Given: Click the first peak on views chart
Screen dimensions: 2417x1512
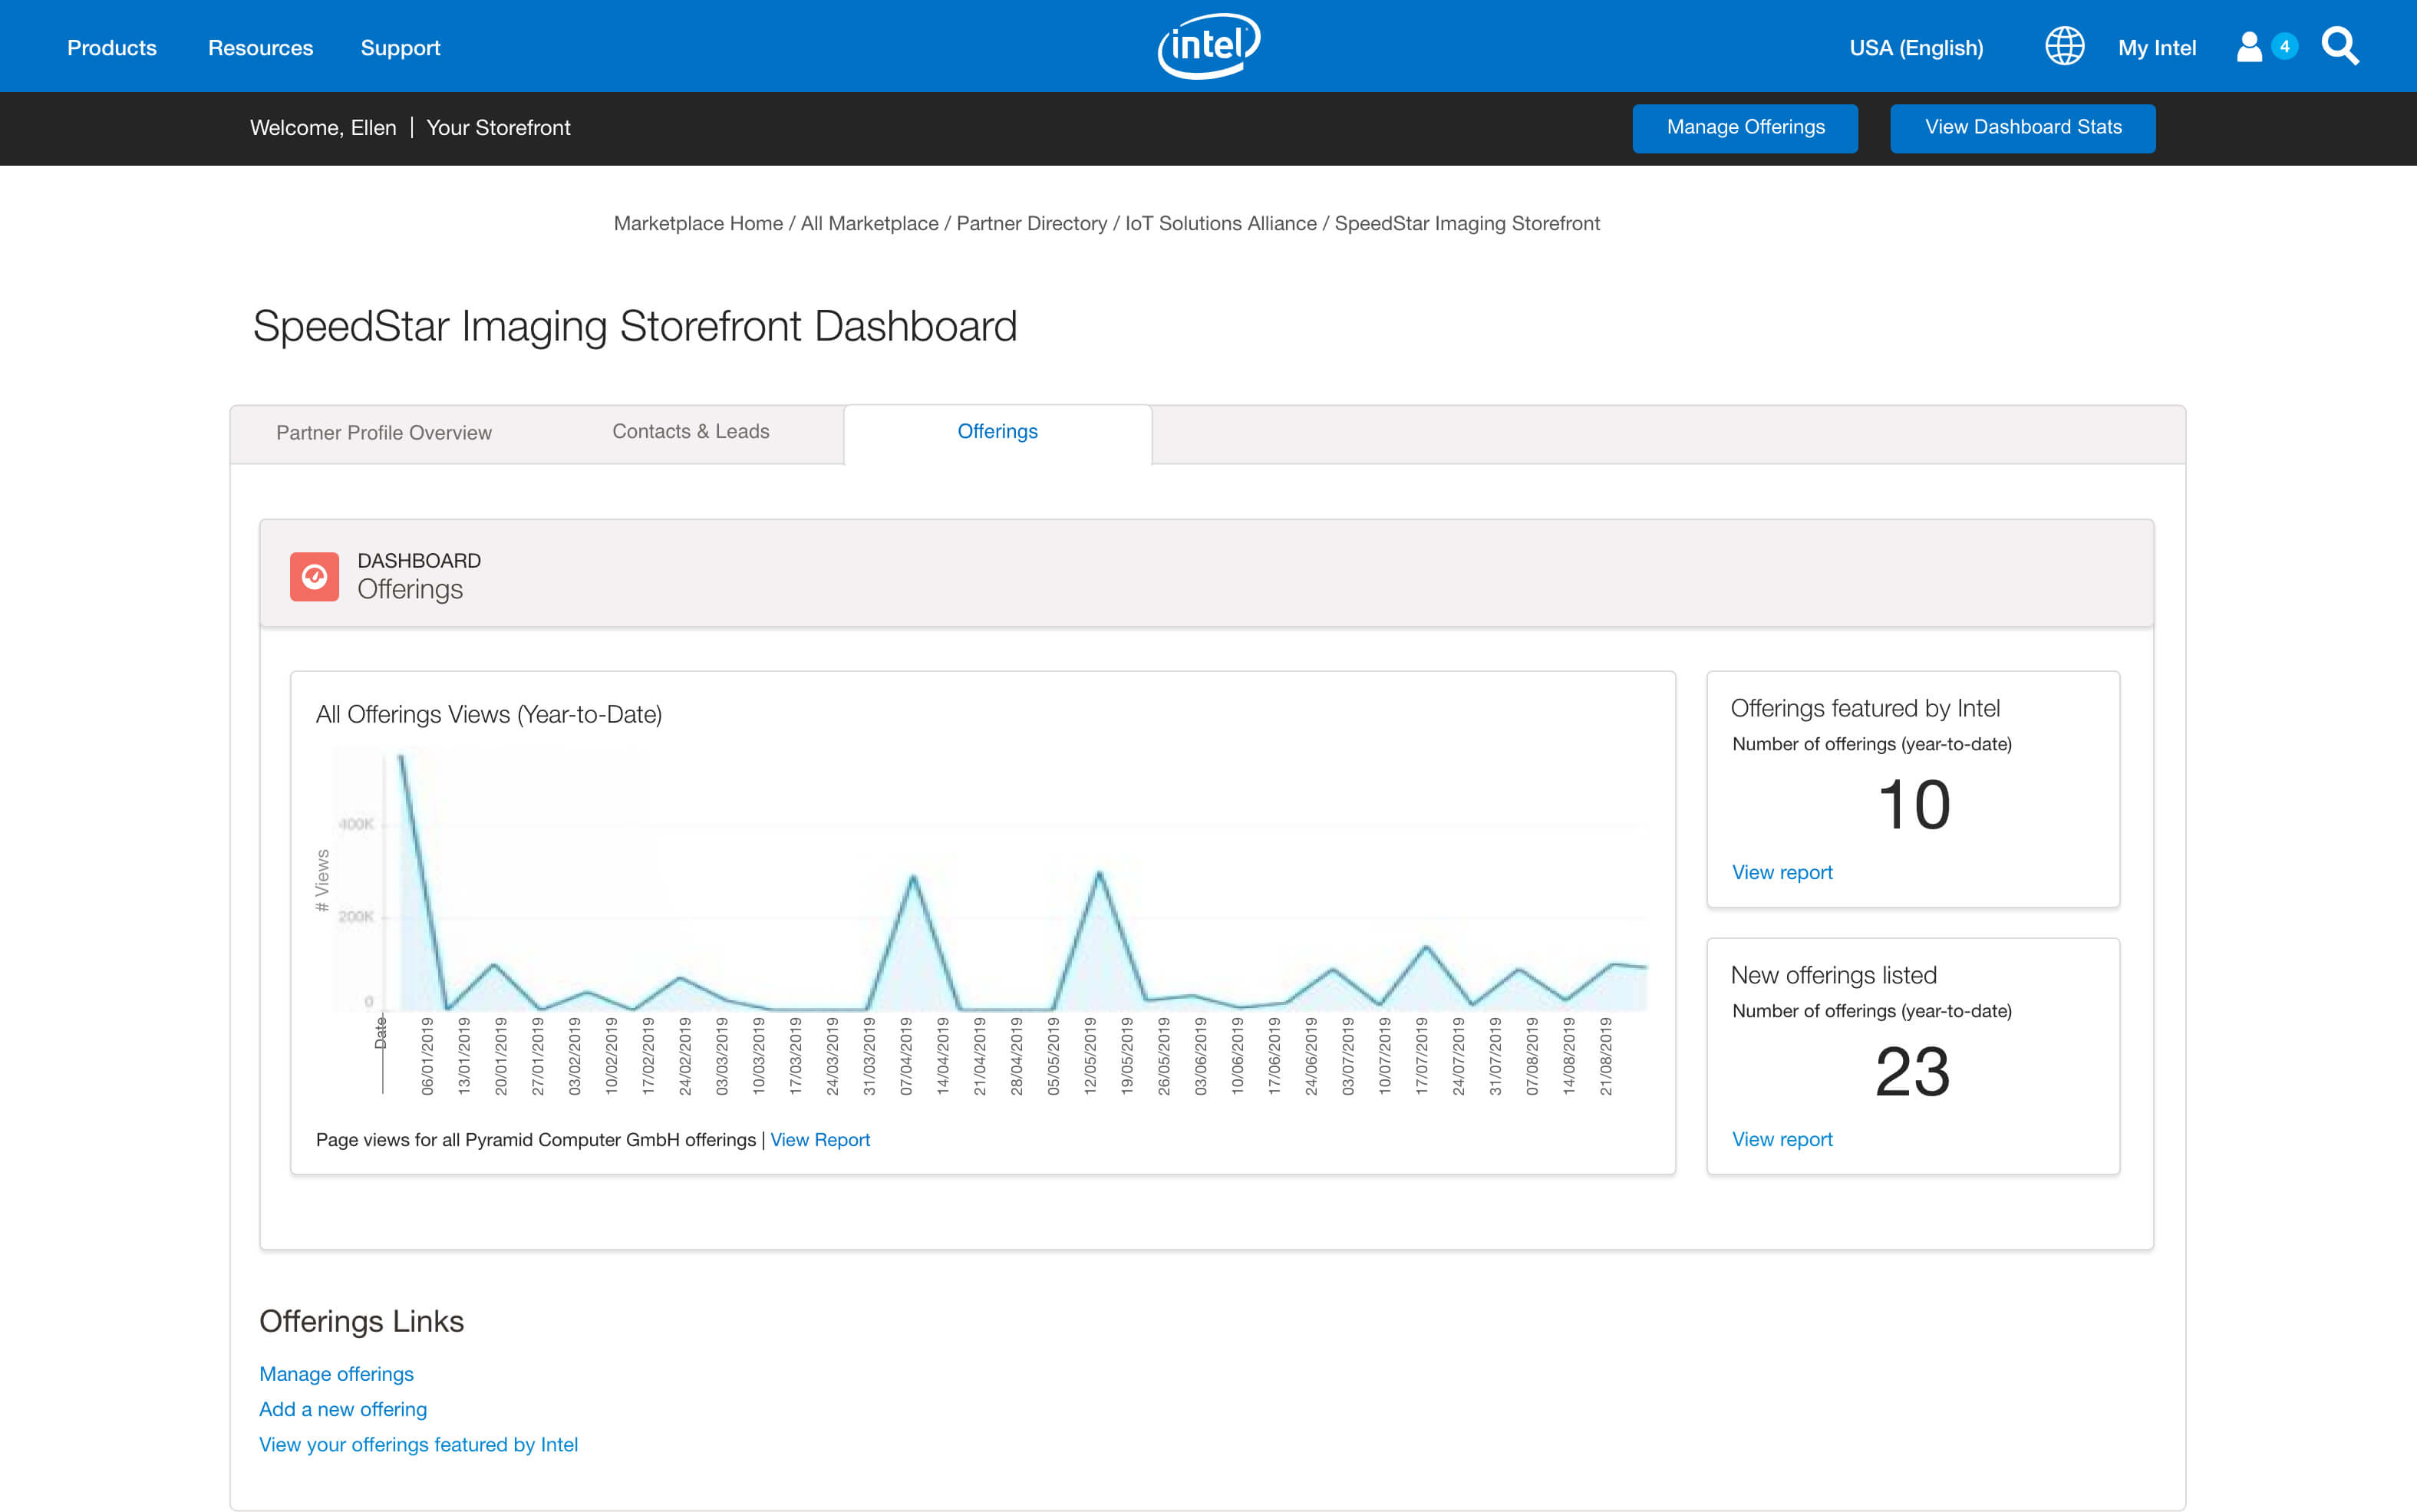Looking at the screenshot, I should pyautogui.click(x=402, y=759).
